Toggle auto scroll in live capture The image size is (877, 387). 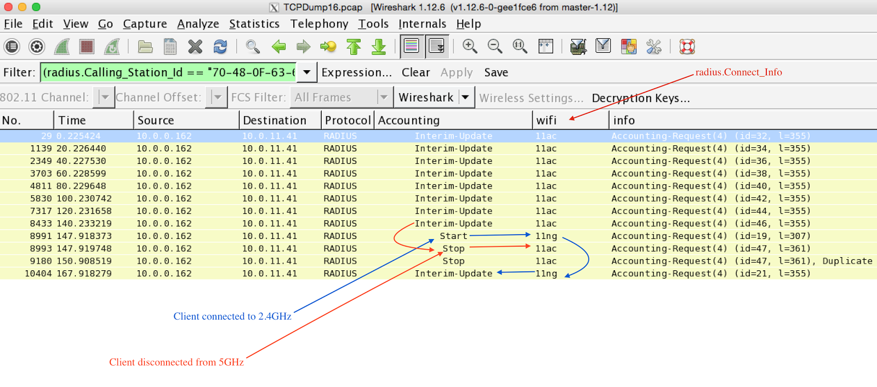[x=437, y=47]
